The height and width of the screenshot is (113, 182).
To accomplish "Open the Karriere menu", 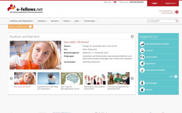I will pyautogui.click(x=56, y=21).
